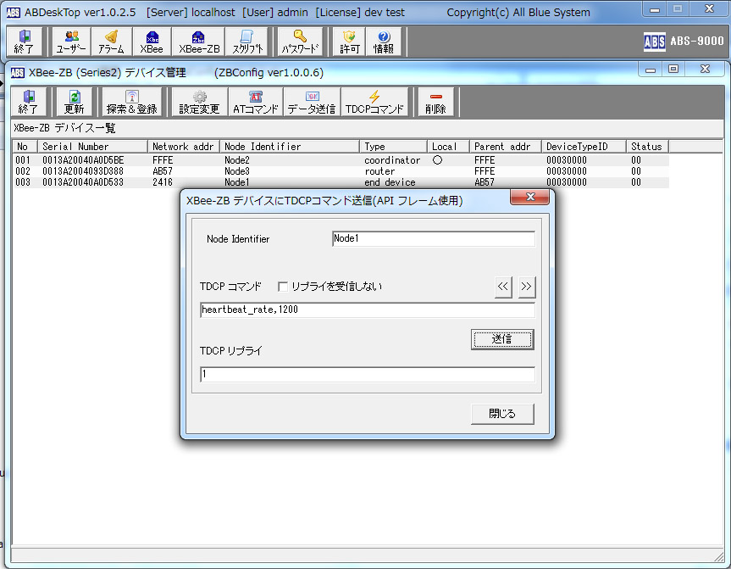Sort by Local column header

click(448, 147)
